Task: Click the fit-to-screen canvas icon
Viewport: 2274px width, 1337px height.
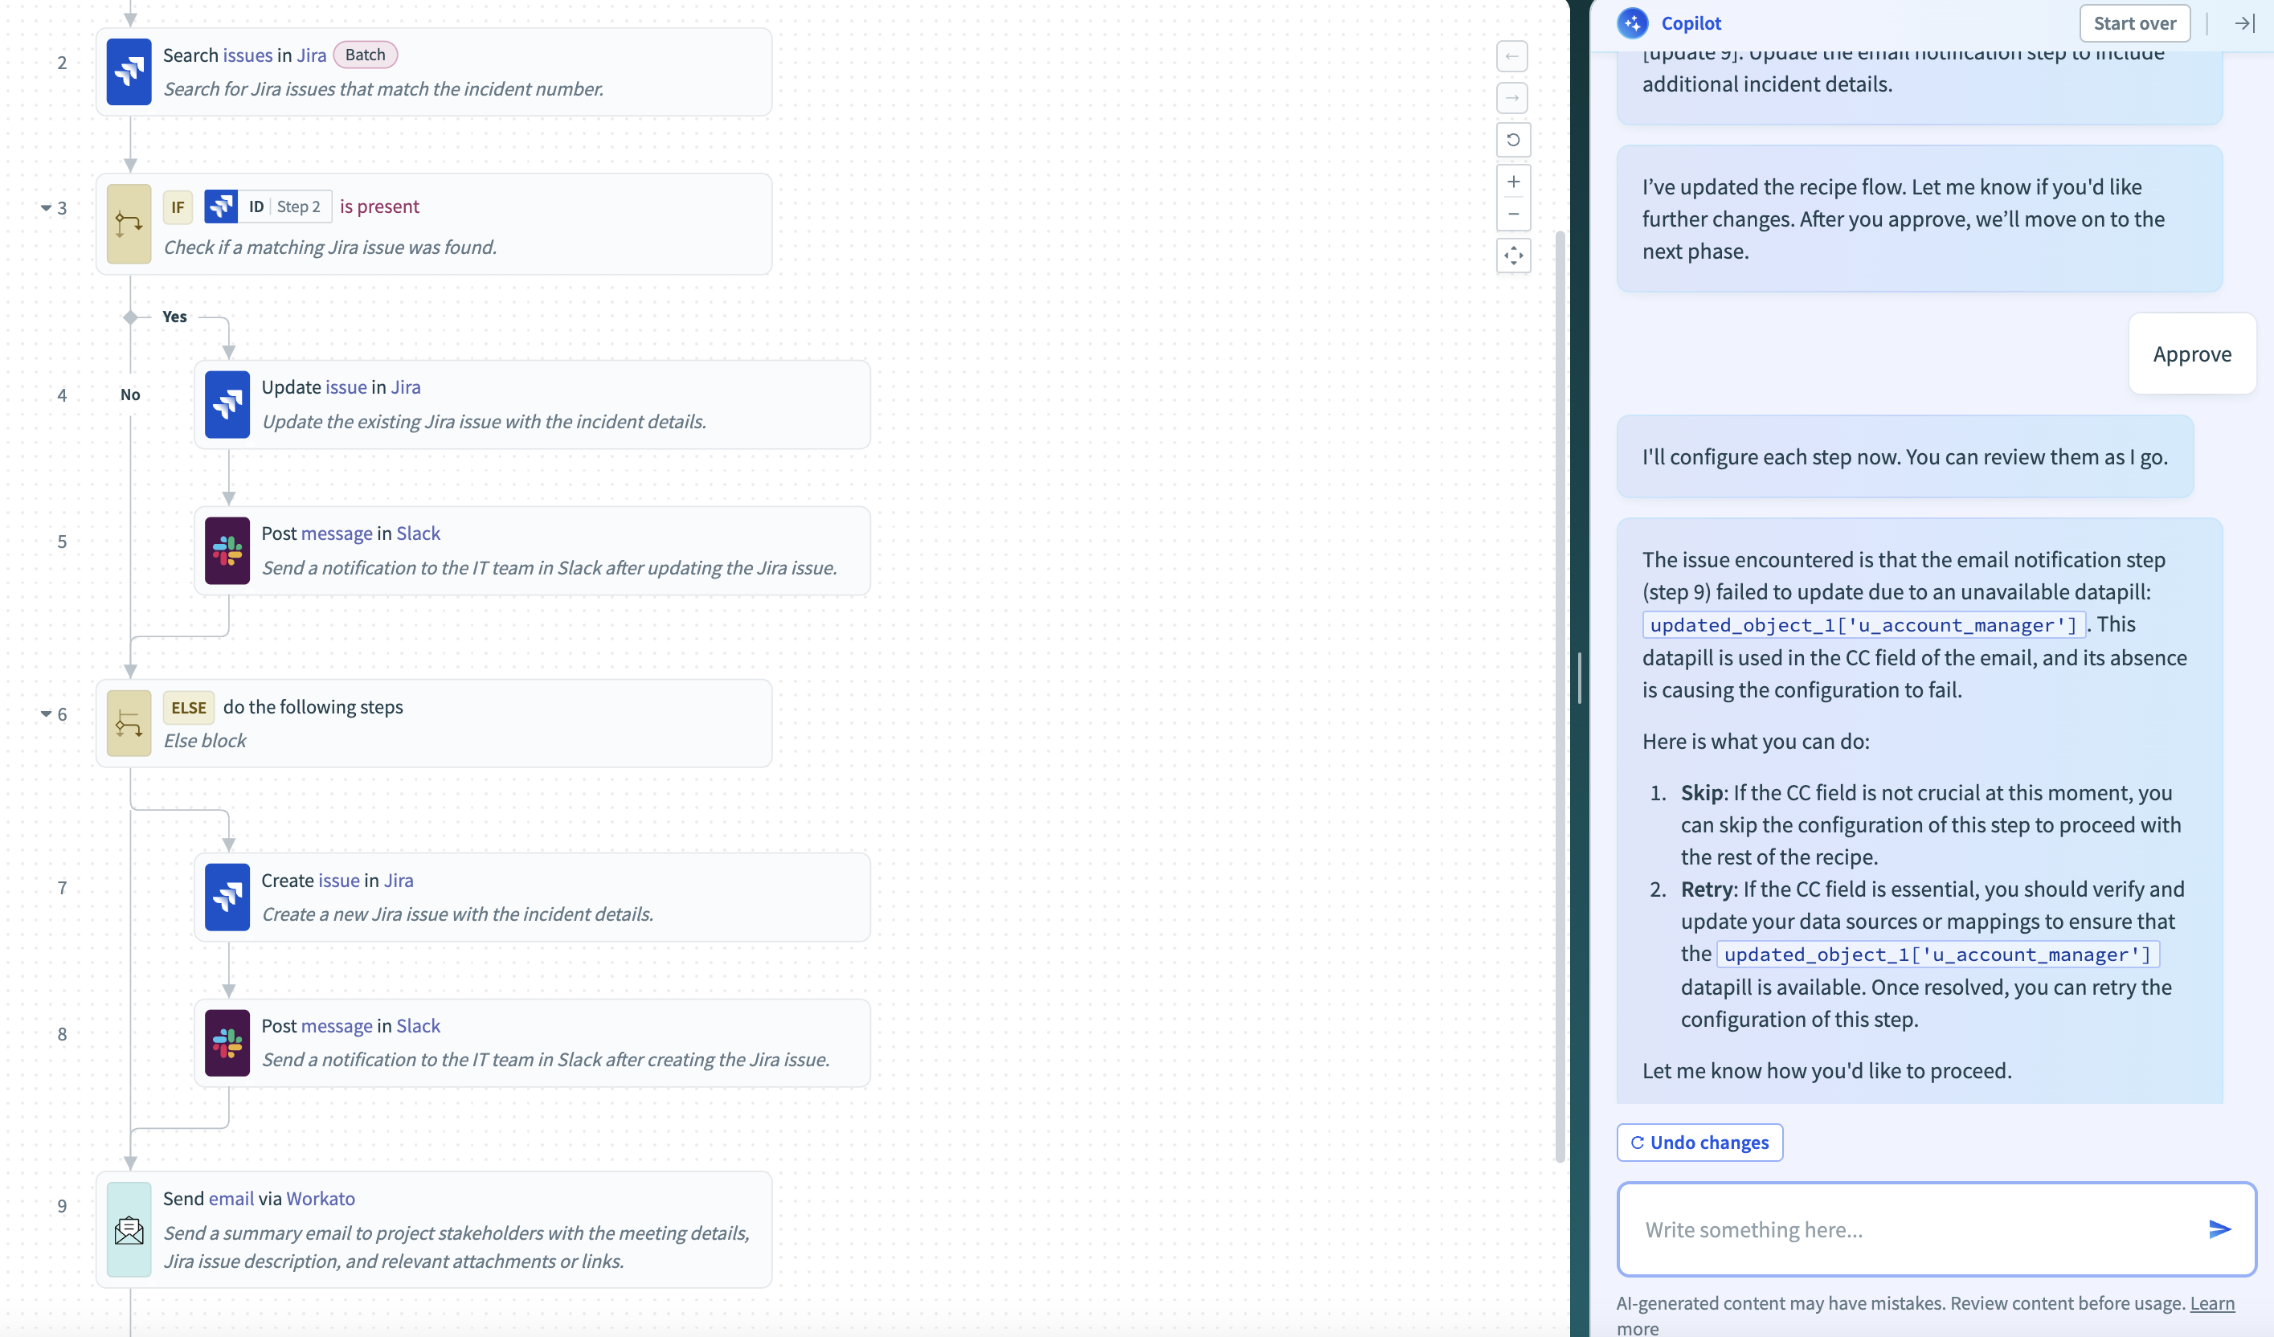Action: pos(1513,256)
